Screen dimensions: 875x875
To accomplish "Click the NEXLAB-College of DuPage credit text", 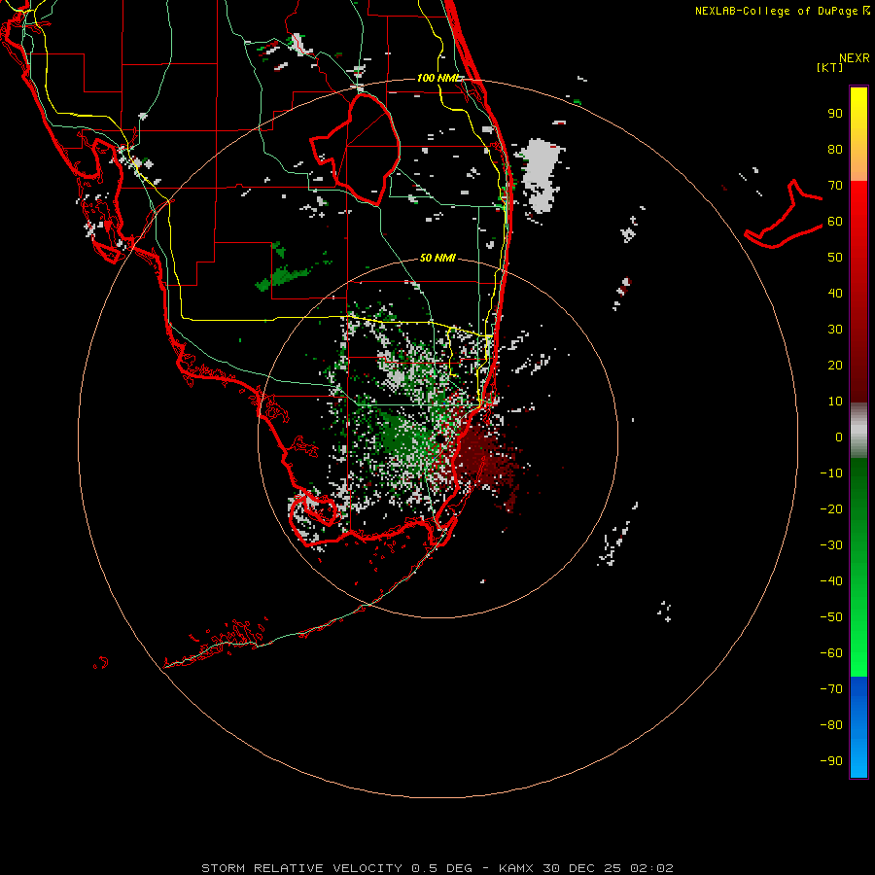I will 782,11.
